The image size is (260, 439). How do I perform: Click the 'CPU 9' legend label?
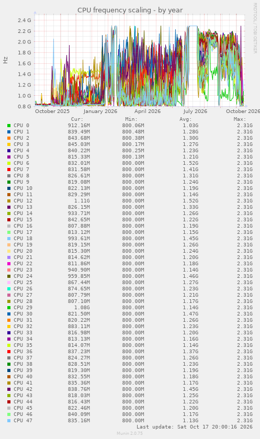click(21, 182)
